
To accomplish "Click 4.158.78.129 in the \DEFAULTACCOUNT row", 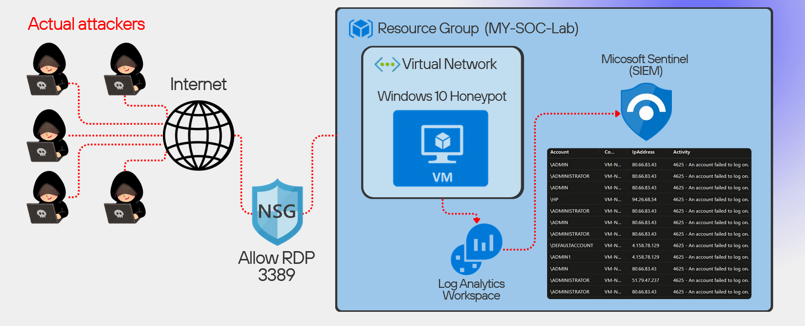I will click(645, 246).
